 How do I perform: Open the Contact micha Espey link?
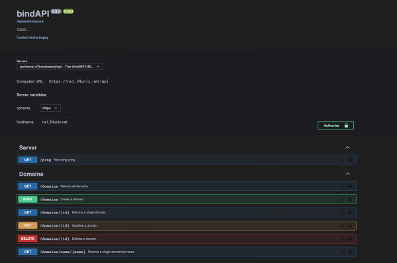click(x=32, y=38)
